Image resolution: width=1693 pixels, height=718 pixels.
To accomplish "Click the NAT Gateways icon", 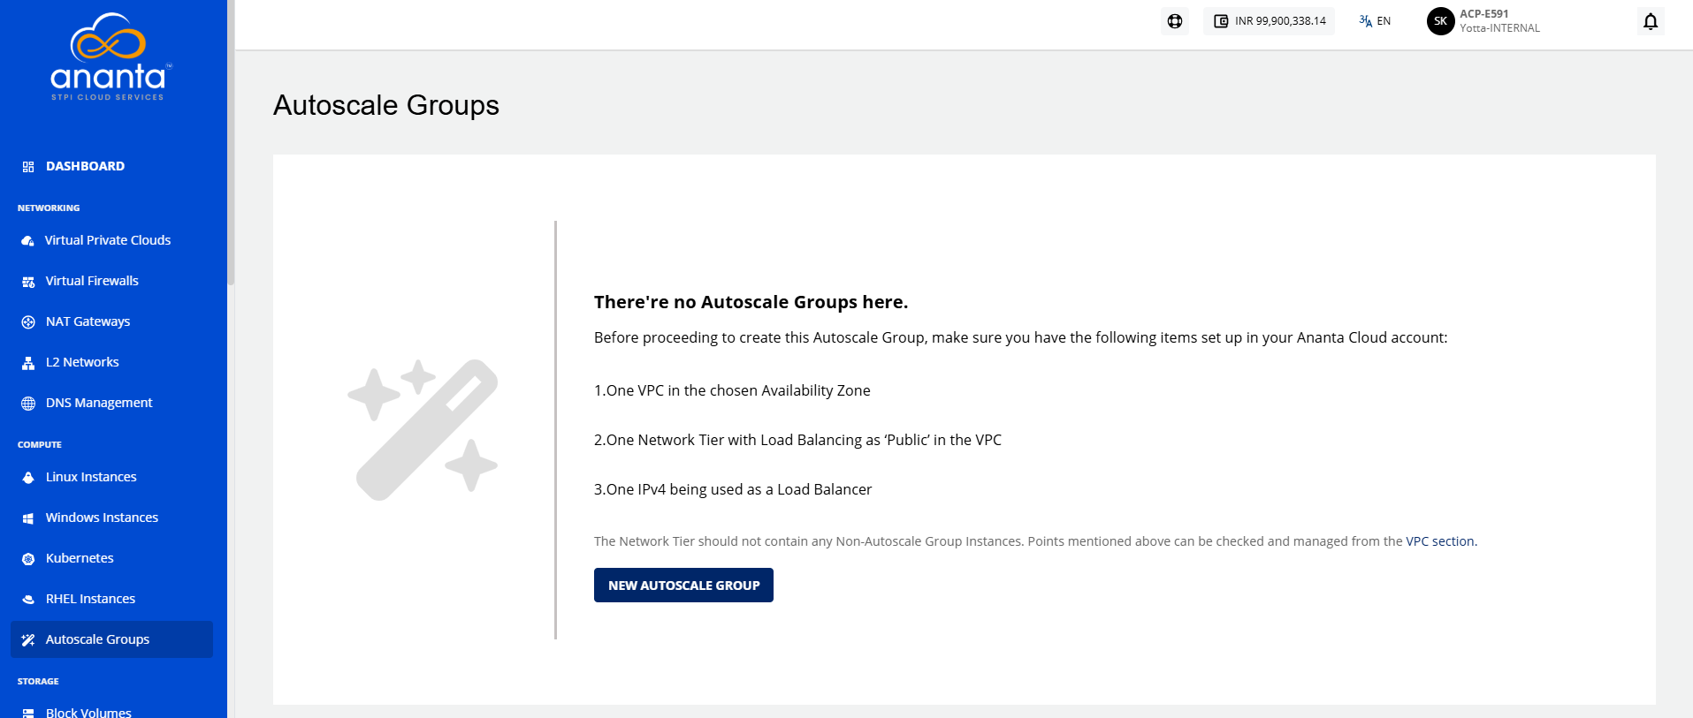I will (28, 322).
